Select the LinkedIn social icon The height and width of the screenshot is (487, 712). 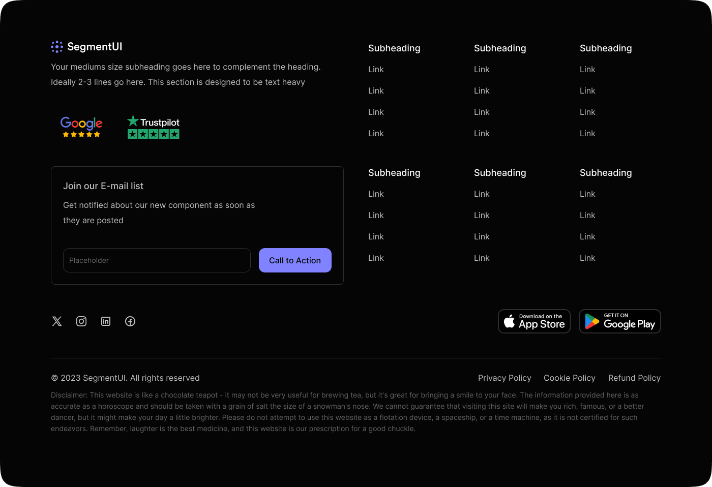tap(105, 321)
